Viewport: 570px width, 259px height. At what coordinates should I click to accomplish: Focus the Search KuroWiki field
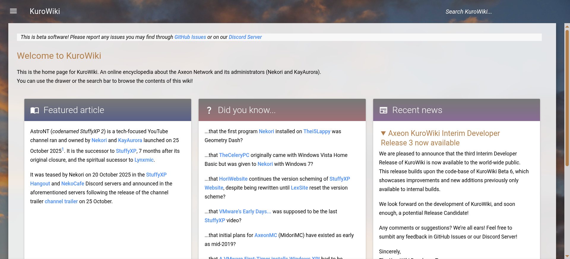[x=468, y=12]
